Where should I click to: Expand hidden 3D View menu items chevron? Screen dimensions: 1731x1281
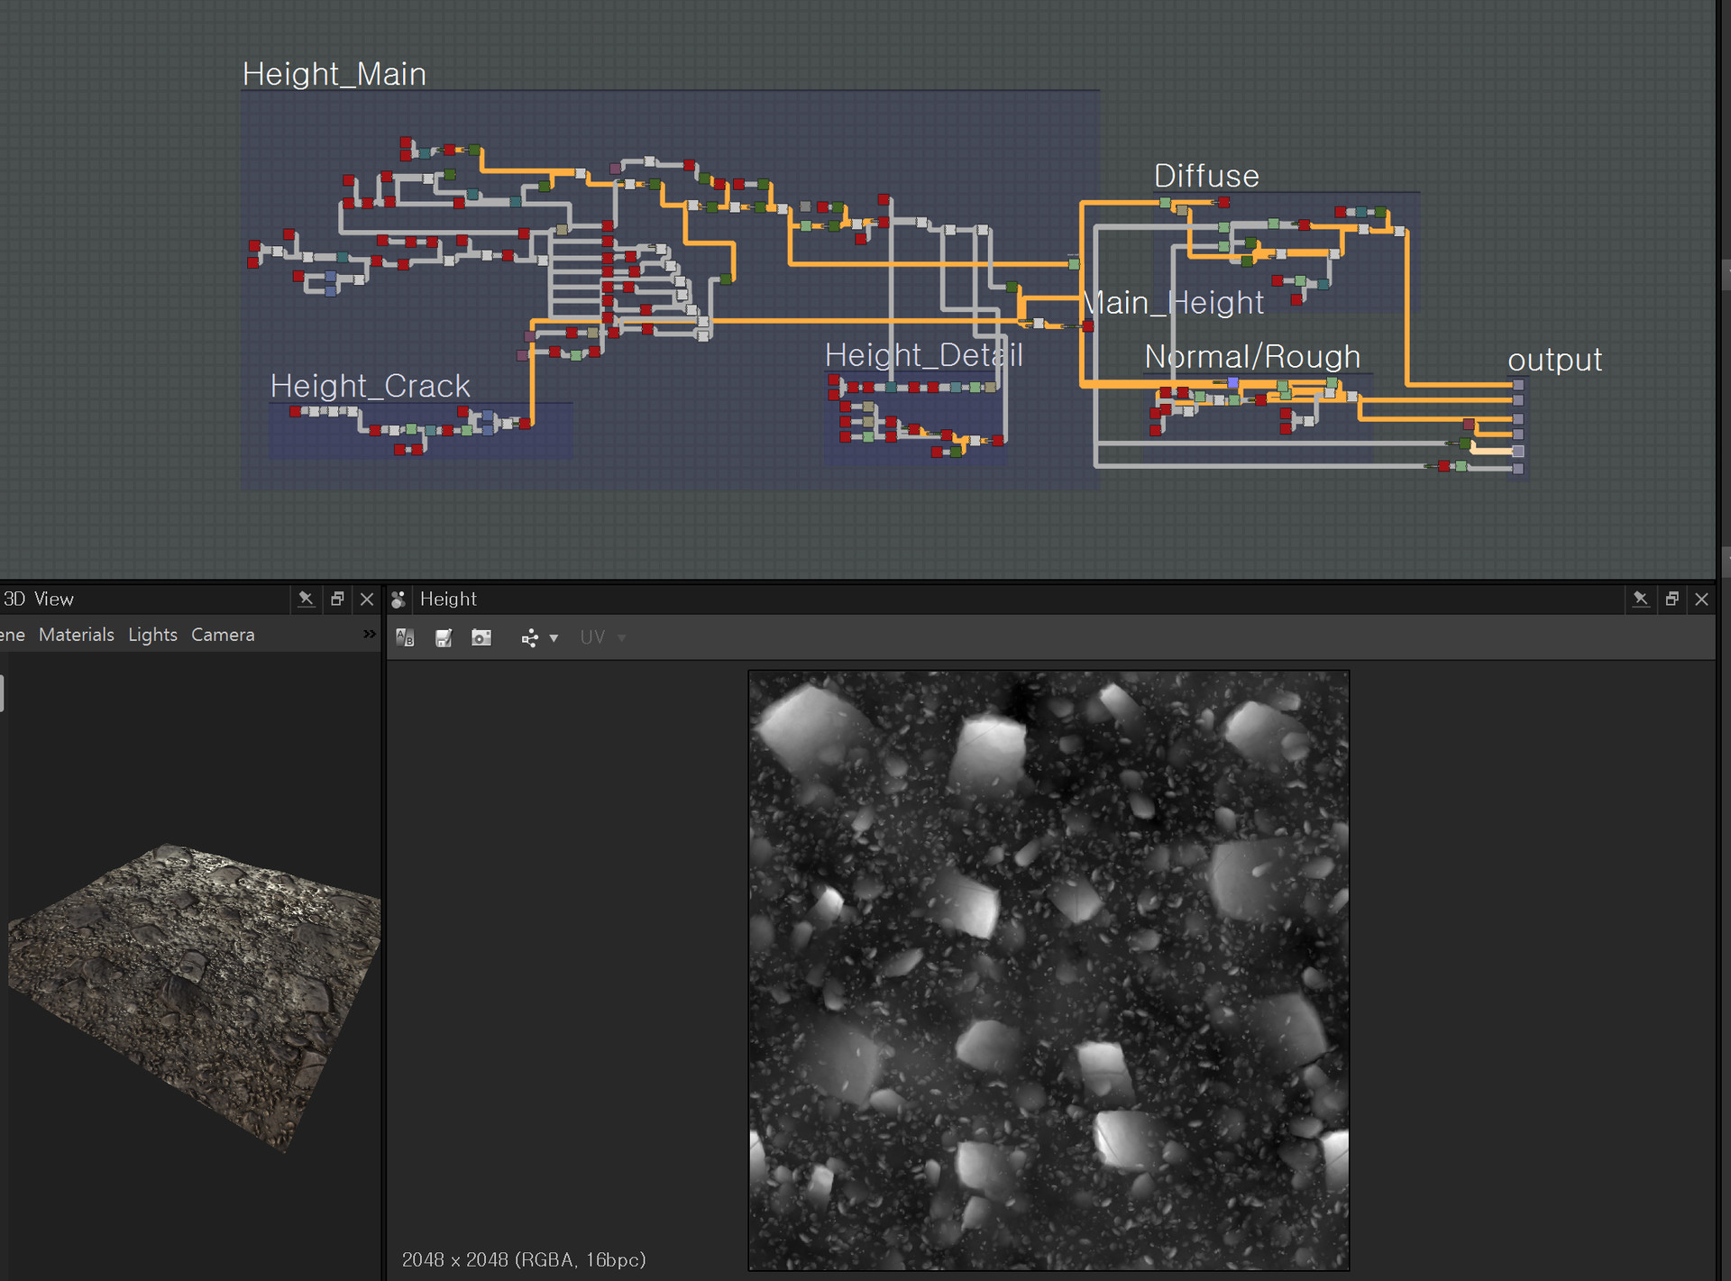point(369,635)
